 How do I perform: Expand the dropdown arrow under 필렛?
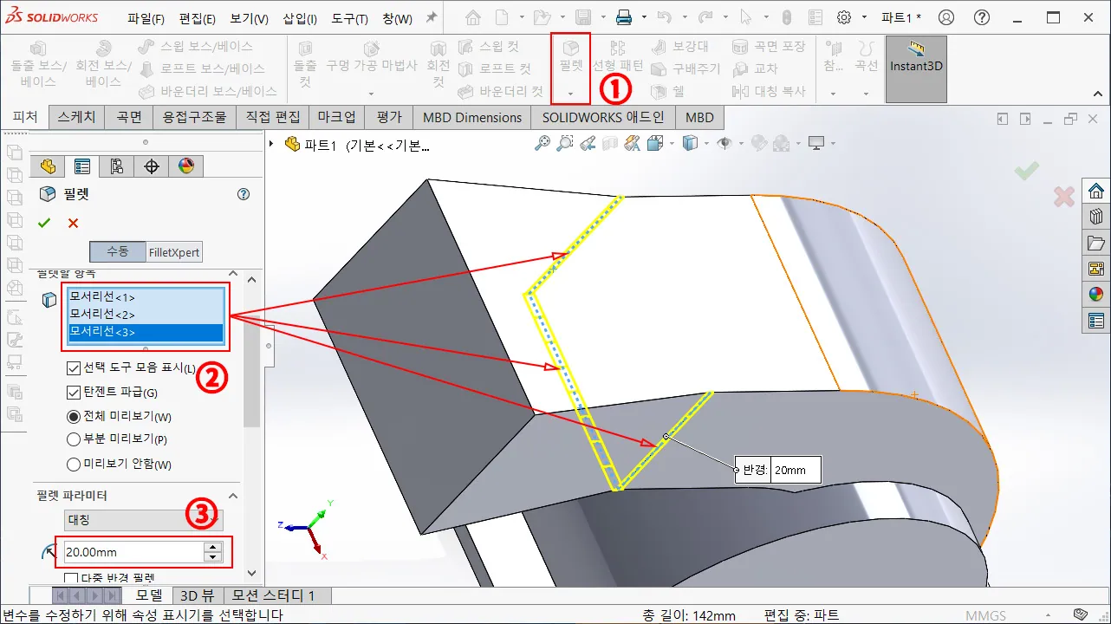[x=571, y=93]
